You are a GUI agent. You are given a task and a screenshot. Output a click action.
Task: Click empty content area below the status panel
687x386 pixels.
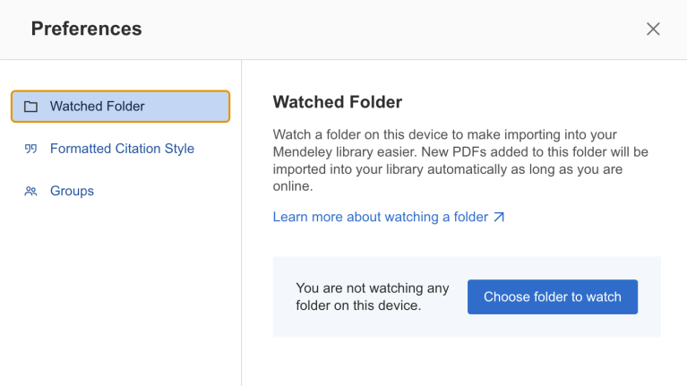(466, 361)
